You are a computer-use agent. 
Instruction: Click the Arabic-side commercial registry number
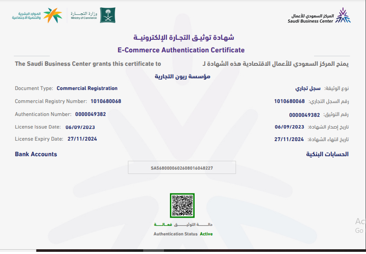[289, 101]
